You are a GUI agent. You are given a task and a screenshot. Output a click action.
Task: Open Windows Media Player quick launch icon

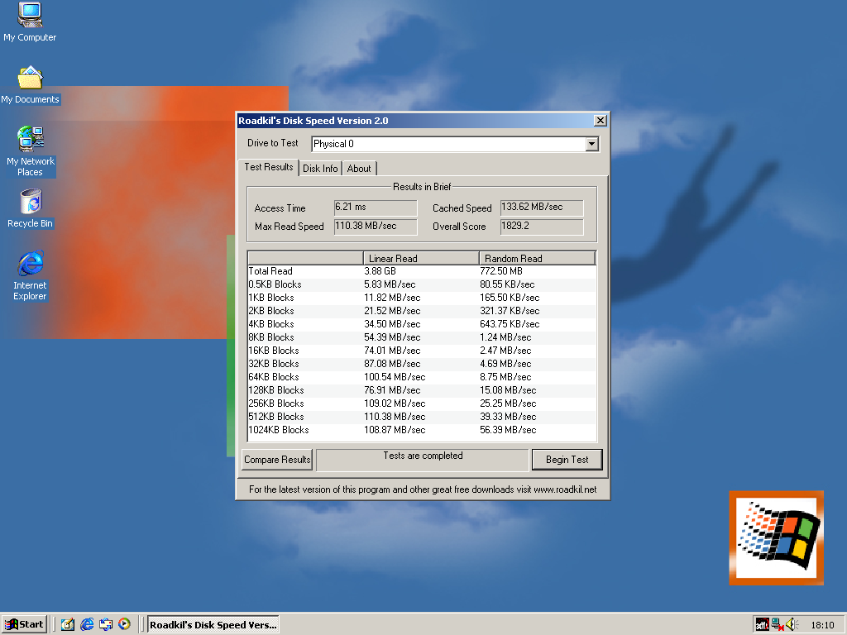coord(124,624)
